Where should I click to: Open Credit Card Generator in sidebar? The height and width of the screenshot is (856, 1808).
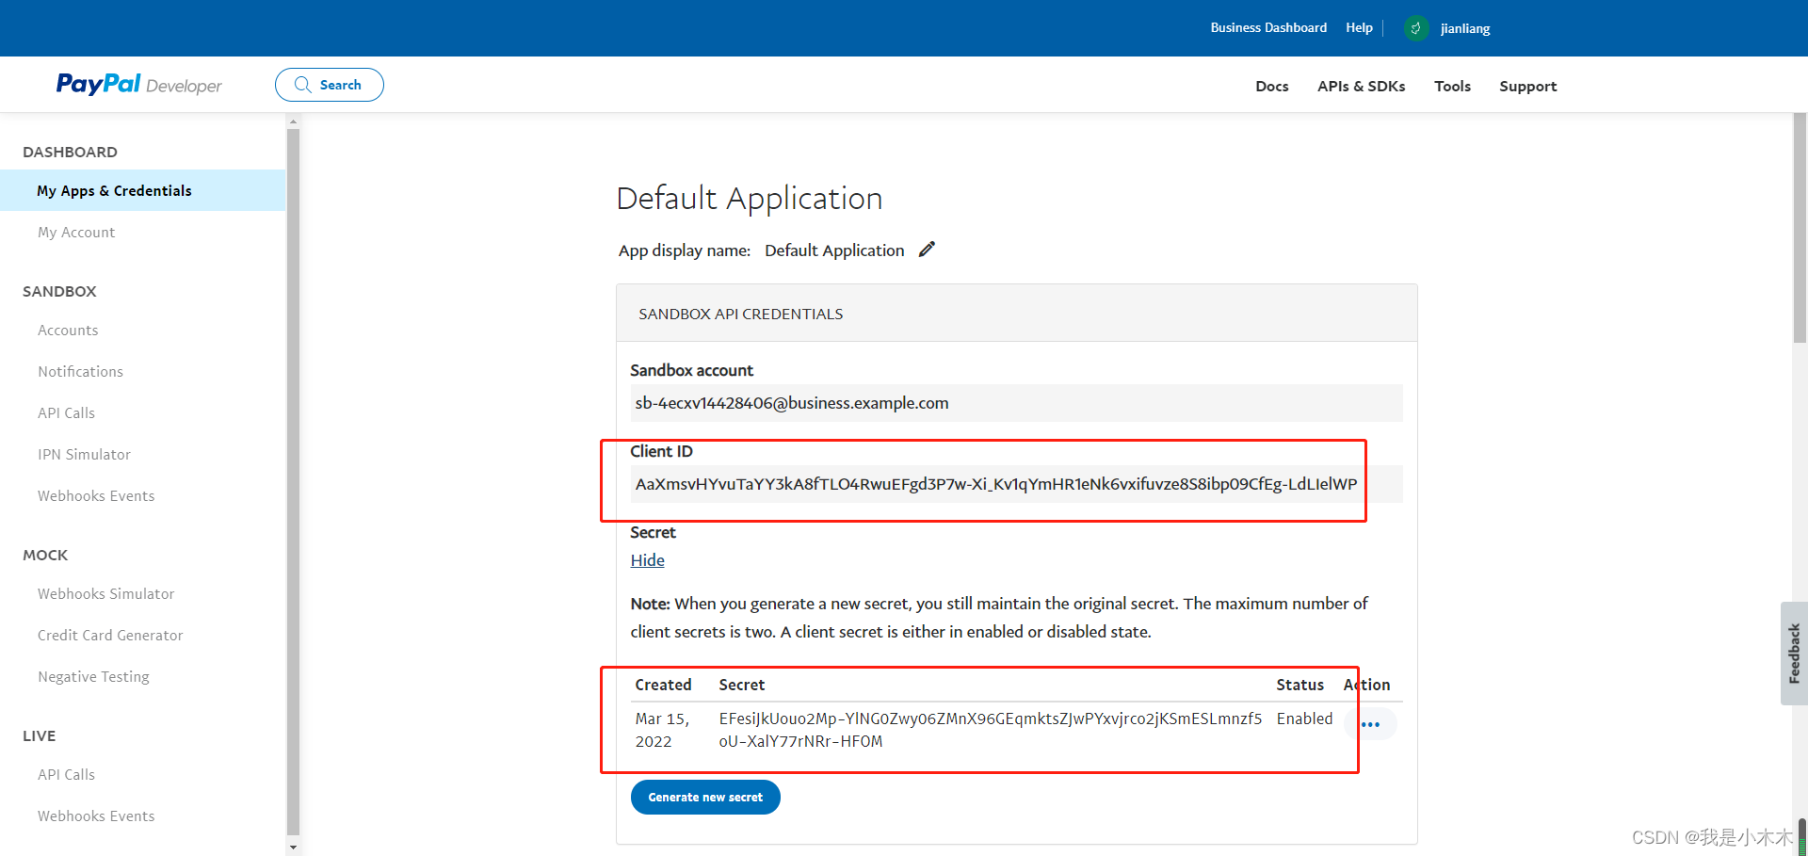(x=110, y=636)
